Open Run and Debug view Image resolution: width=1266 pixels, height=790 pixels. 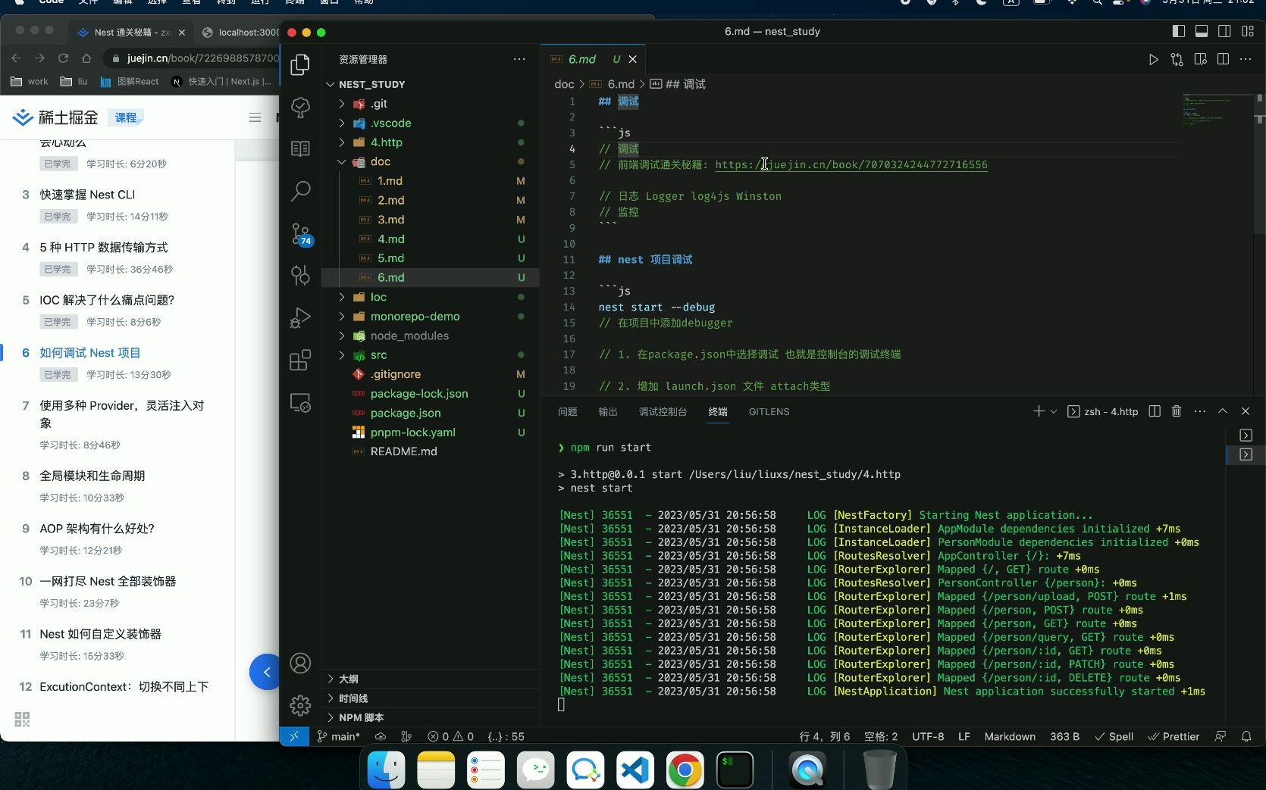click(x=300, y=317)
